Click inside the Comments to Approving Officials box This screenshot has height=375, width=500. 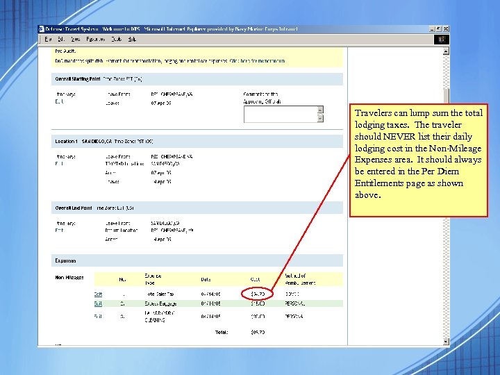coord(281,114)
